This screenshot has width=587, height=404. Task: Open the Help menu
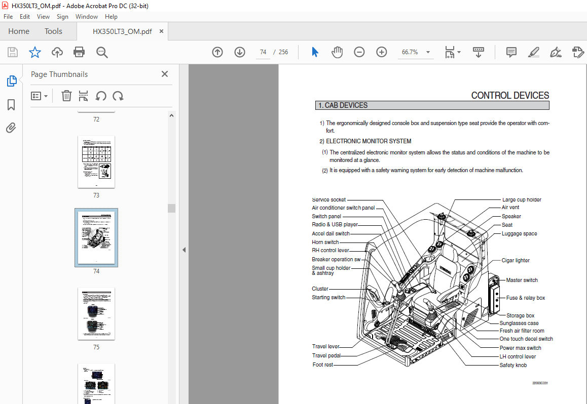tap(111, 16)
